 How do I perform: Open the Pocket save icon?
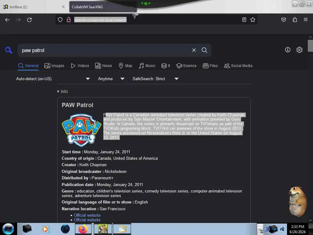pyautogui.click(x=283, y=20)
